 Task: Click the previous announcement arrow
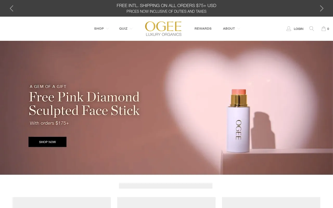(x=11, y=8)
